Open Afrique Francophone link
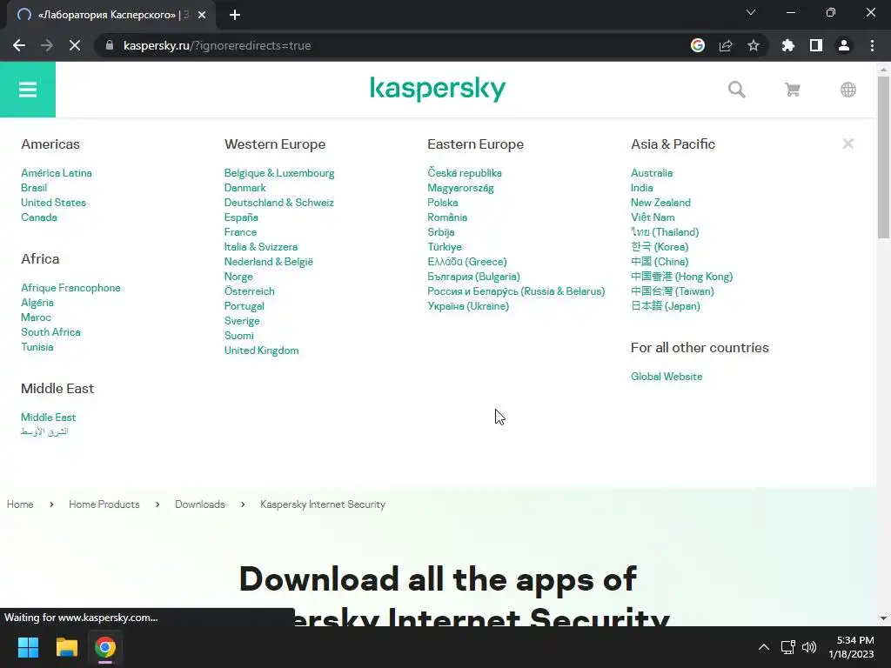The width and height of the screenshot is (891, 668). [70, 287]
